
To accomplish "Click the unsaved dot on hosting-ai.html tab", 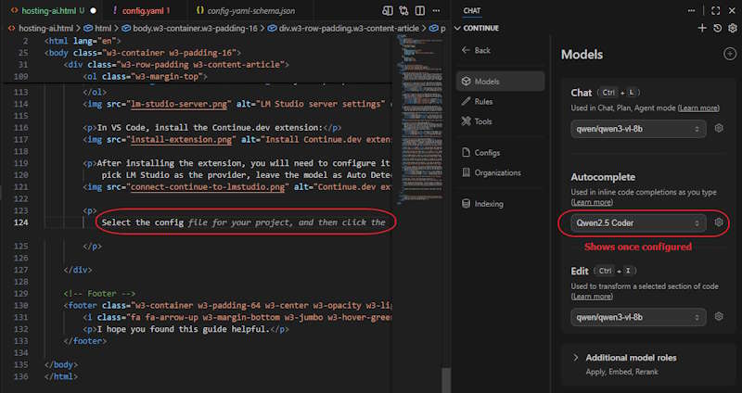I will [94, 10].
